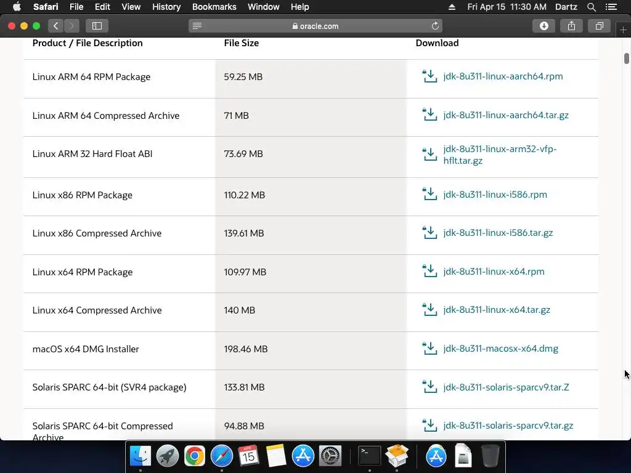The height and width of the screenshot is (473, 631).
Task: Click the oracle.com address bar
Action: (315, 26)
